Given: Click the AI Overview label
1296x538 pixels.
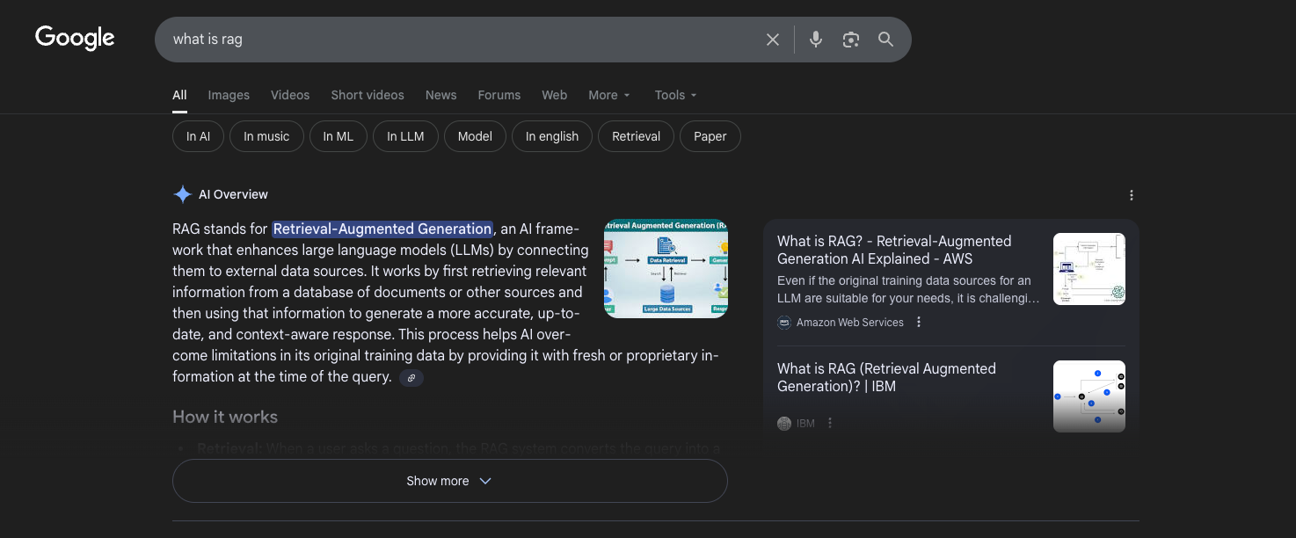Looking at the screenshot, I should pyautogui.click(x=233, y=194).
